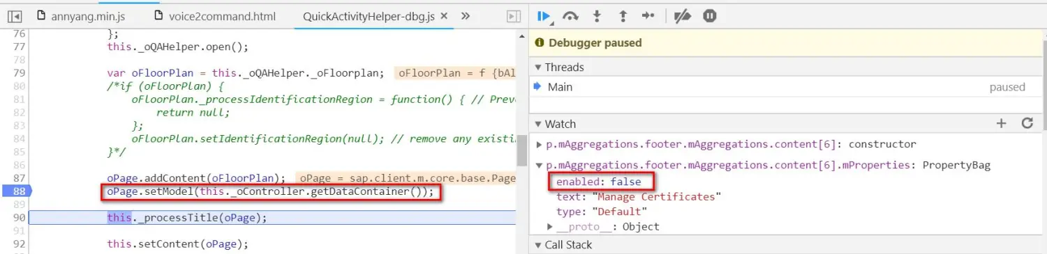This screenshot has width=1047, height=254.
Task: Click the Step button
Action: click(x=648, y=15)
